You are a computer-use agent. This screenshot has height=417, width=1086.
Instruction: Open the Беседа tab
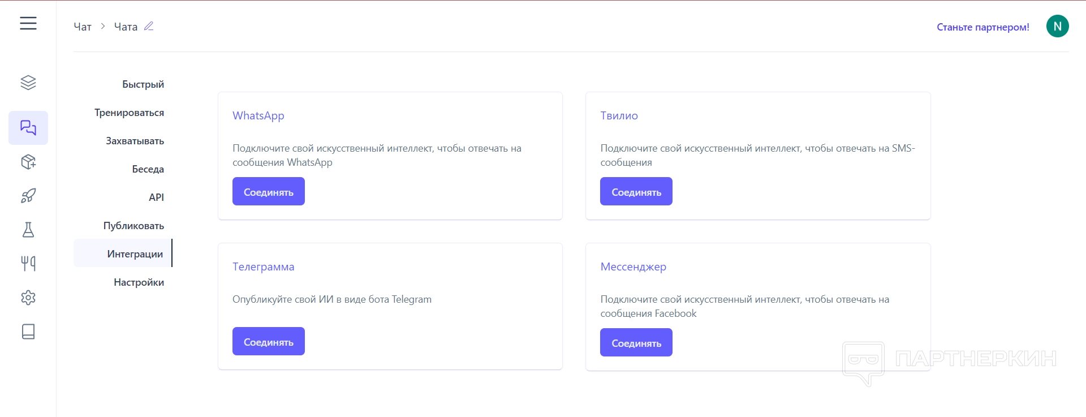[148, 169]
